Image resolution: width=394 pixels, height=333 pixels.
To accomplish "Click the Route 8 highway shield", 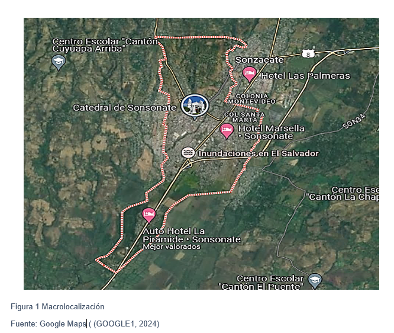I will pyautogui.click(x=308, y=54).
